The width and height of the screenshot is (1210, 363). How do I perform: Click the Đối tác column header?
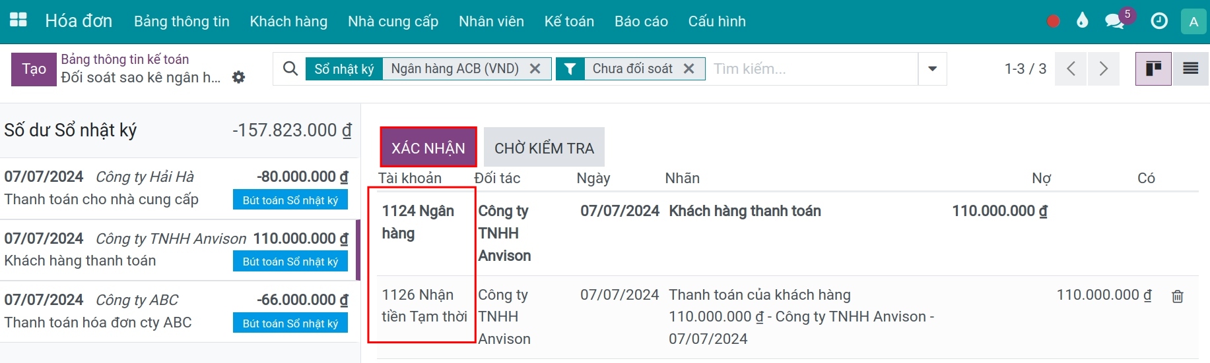(497, 178)
